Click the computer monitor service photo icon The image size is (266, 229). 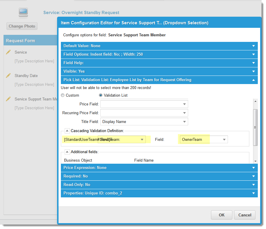[23, 12]
